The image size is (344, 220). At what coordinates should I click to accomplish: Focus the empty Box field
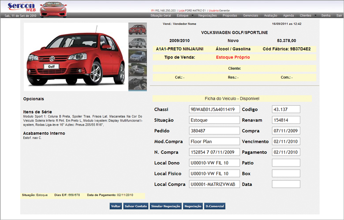(x=286, y=174)
